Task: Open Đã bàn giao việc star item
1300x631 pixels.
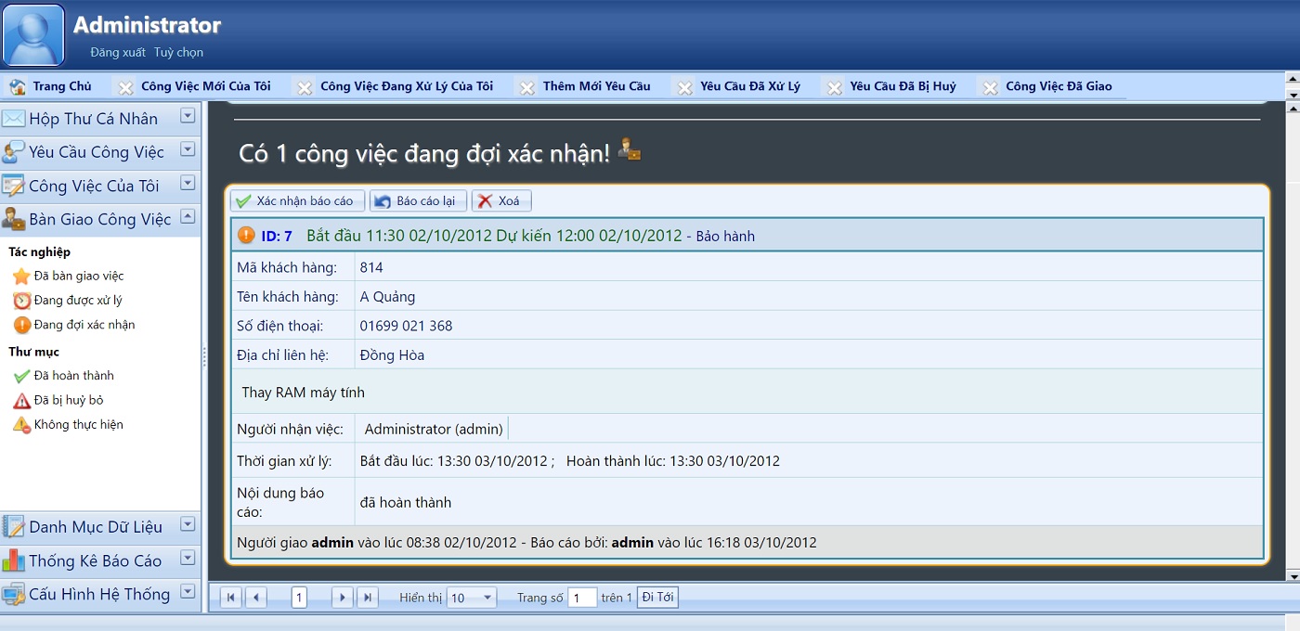Action: click(x=78, y=276)
